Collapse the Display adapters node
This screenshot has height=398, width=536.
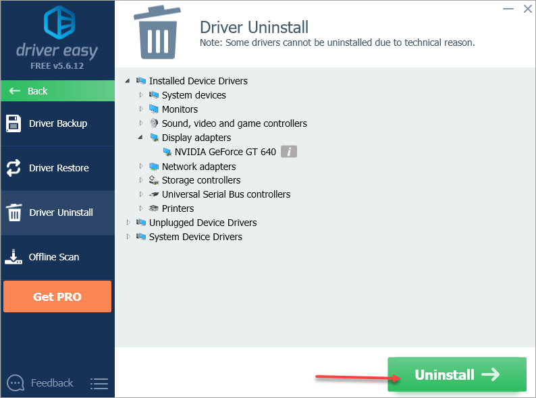(140, 138)
